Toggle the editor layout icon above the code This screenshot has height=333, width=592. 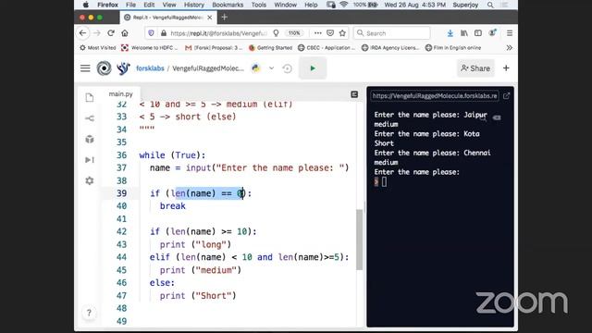[x=354, y=94]
